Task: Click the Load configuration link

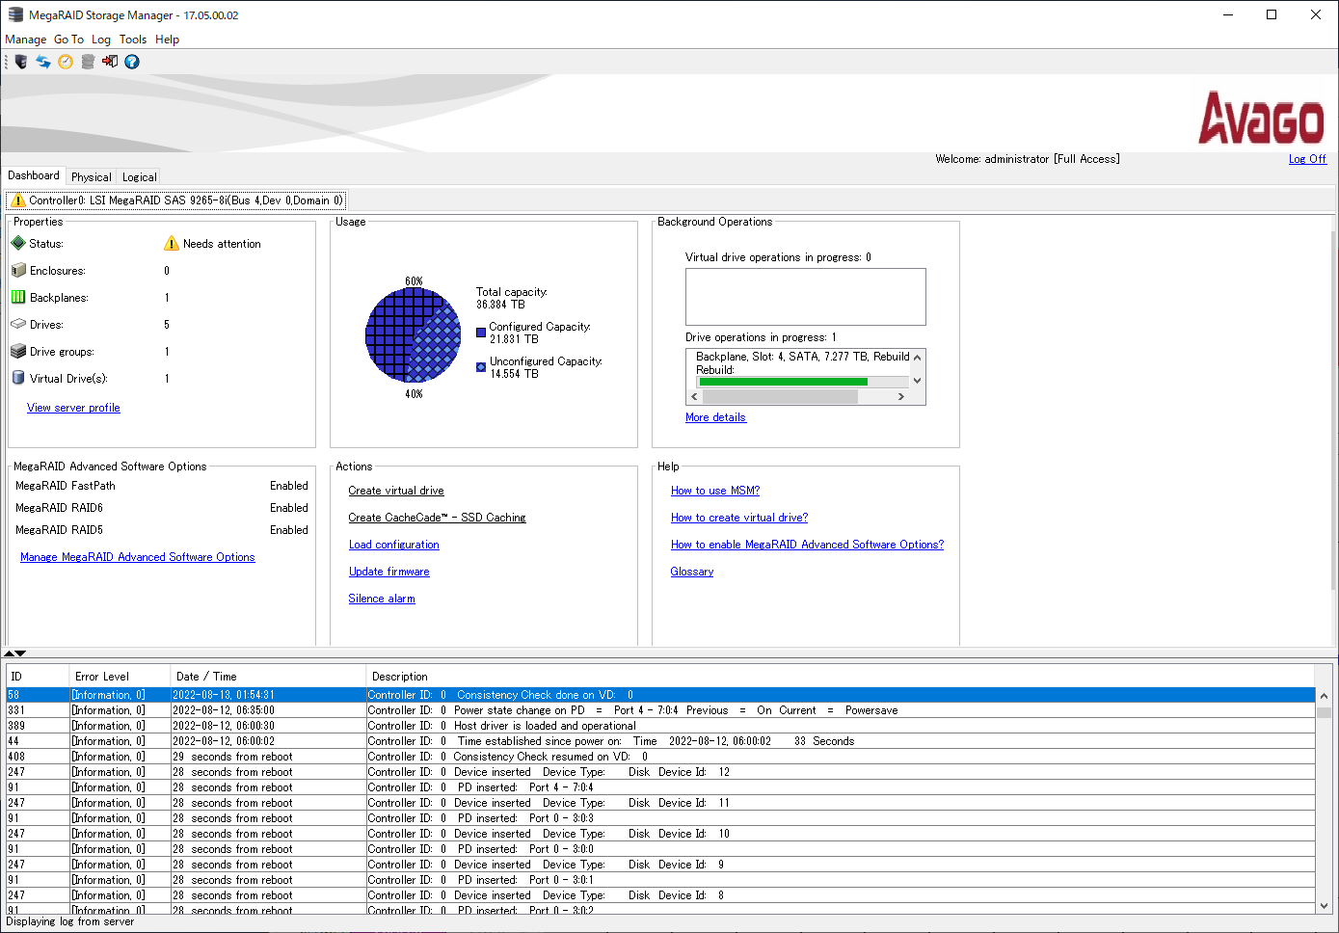Action: click(x=394, y=545)
